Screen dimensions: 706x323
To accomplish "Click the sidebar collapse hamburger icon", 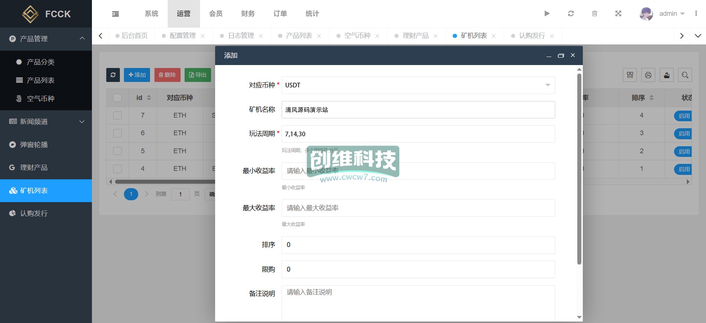I will click(115, 14).
